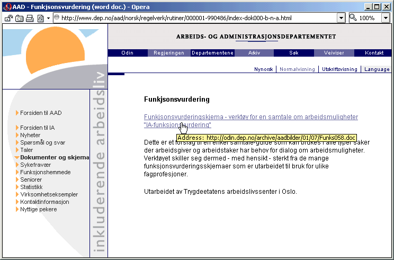
Task: Open the 100% zoom level dropdown
Action: [386, 18]
